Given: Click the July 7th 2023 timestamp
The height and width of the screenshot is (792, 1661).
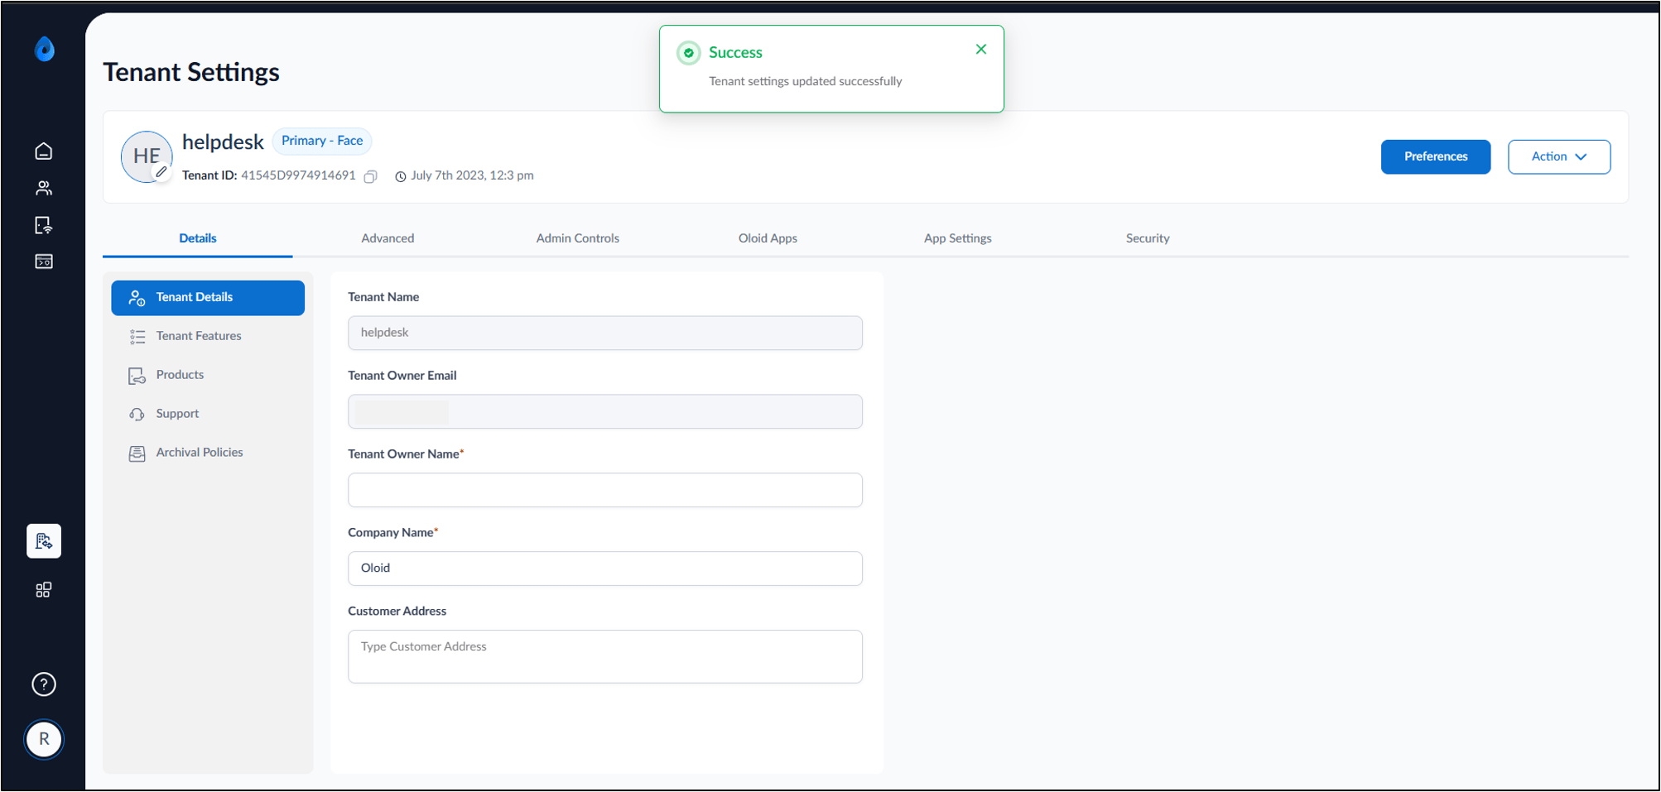Looking at the screenshot, I should coord(472,175).
